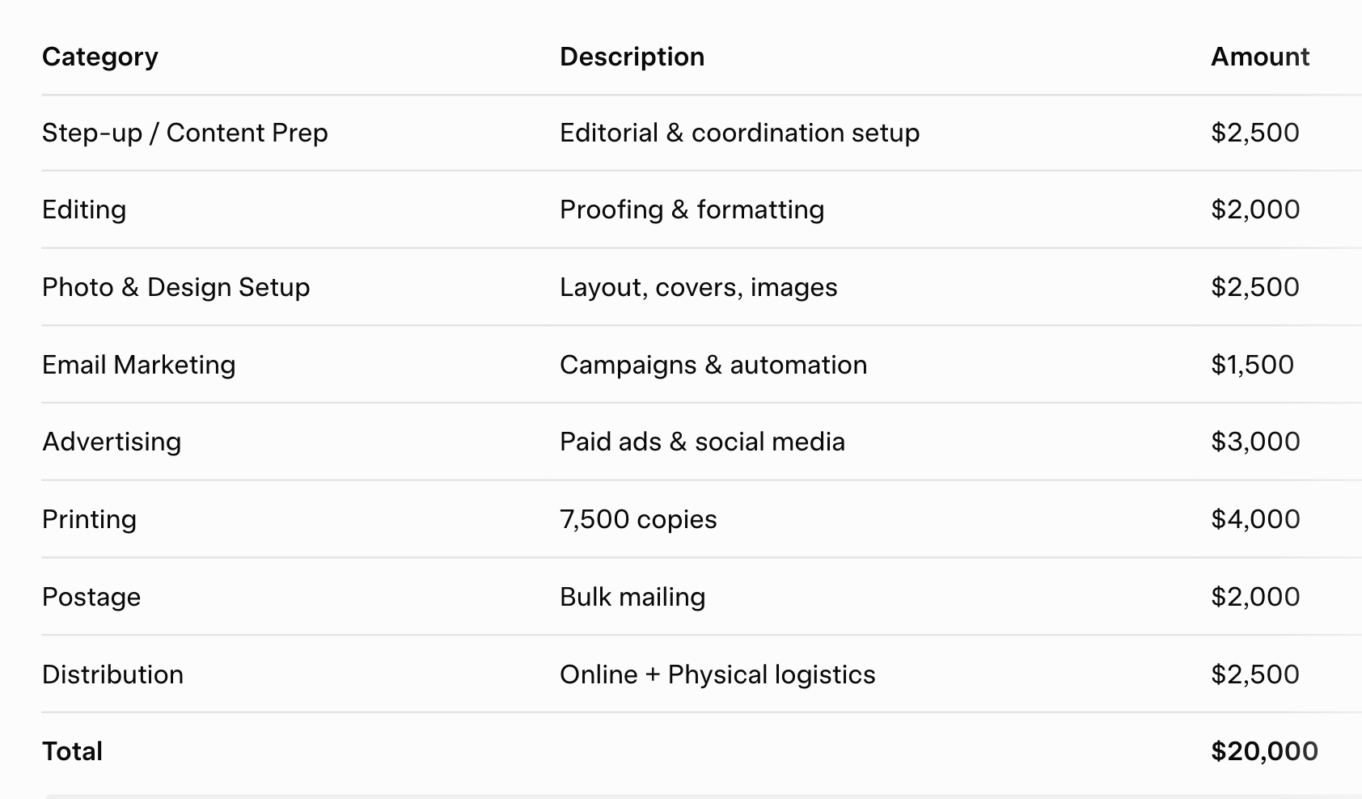Image resolution: width=1362 pixels, height=799 pixels.
Task: Select the Printing category cell
Action: tap(89, 519)
